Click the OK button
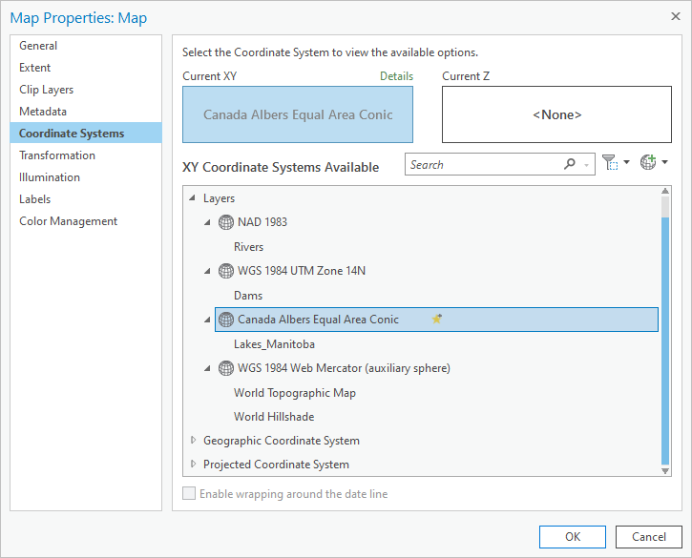 (573, 536)
